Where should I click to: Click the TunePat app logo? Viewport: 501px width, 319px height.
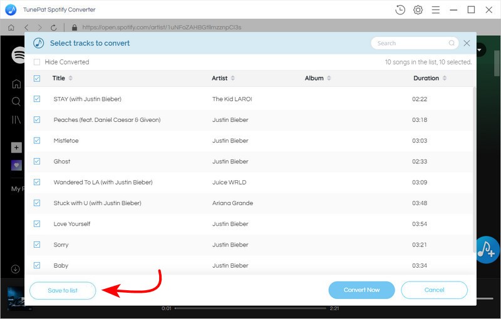11,10
